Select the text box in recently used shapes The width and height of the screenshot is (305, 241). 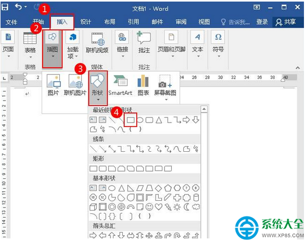click(x=93, y=119)
